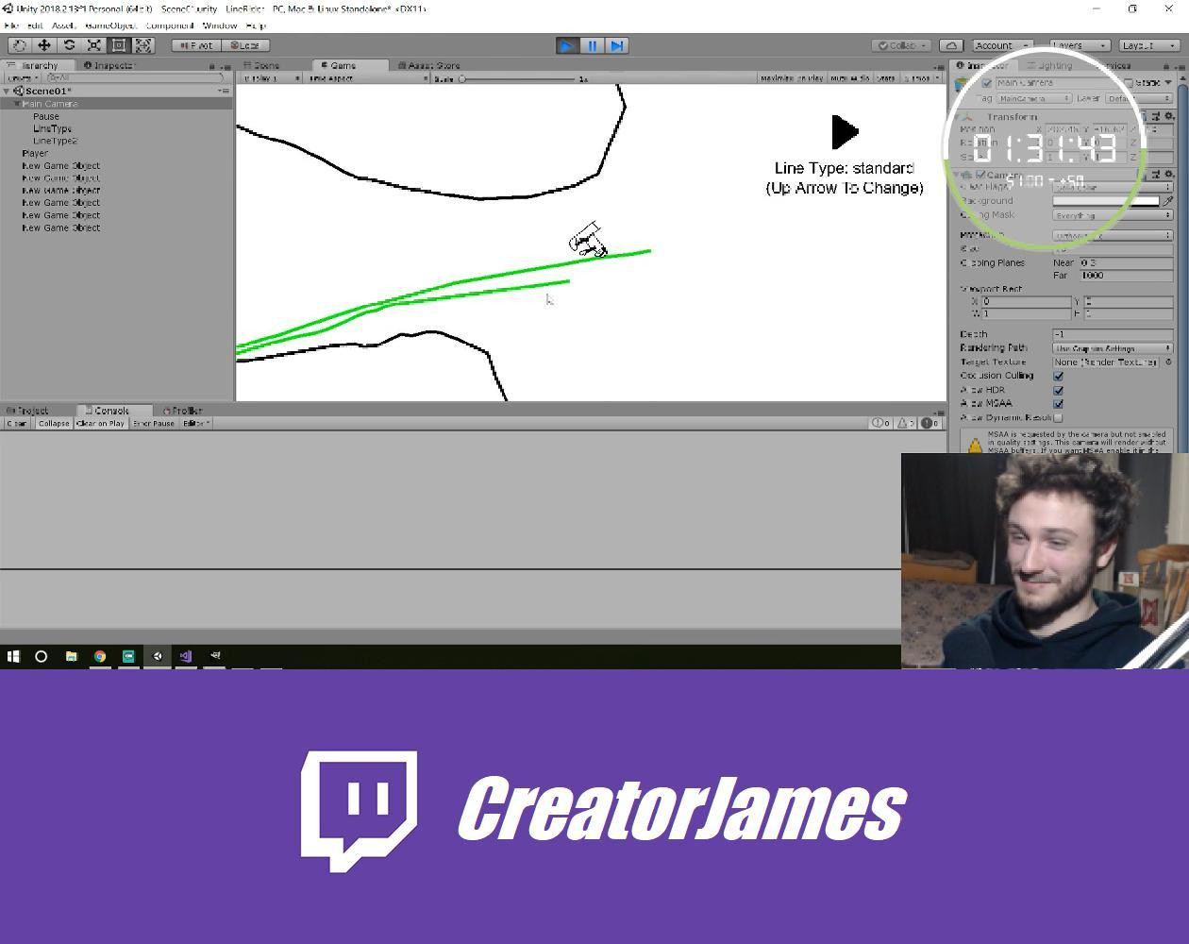Viewport: 1189px width, 944px height.
Task: Switch to the Scene tab
Action: (x=264, y=65)
